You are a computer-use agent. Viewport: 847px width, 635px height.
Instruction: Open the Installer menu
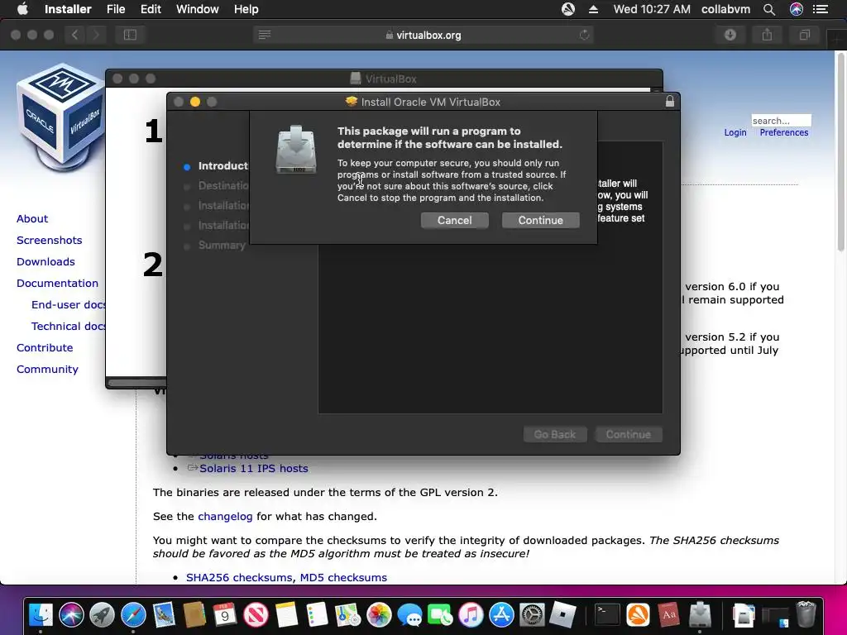(x=68, y=9)
